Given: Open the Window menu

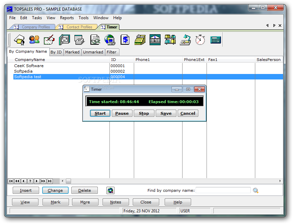Looking at the screenshot, I should (x=101, y=18).
